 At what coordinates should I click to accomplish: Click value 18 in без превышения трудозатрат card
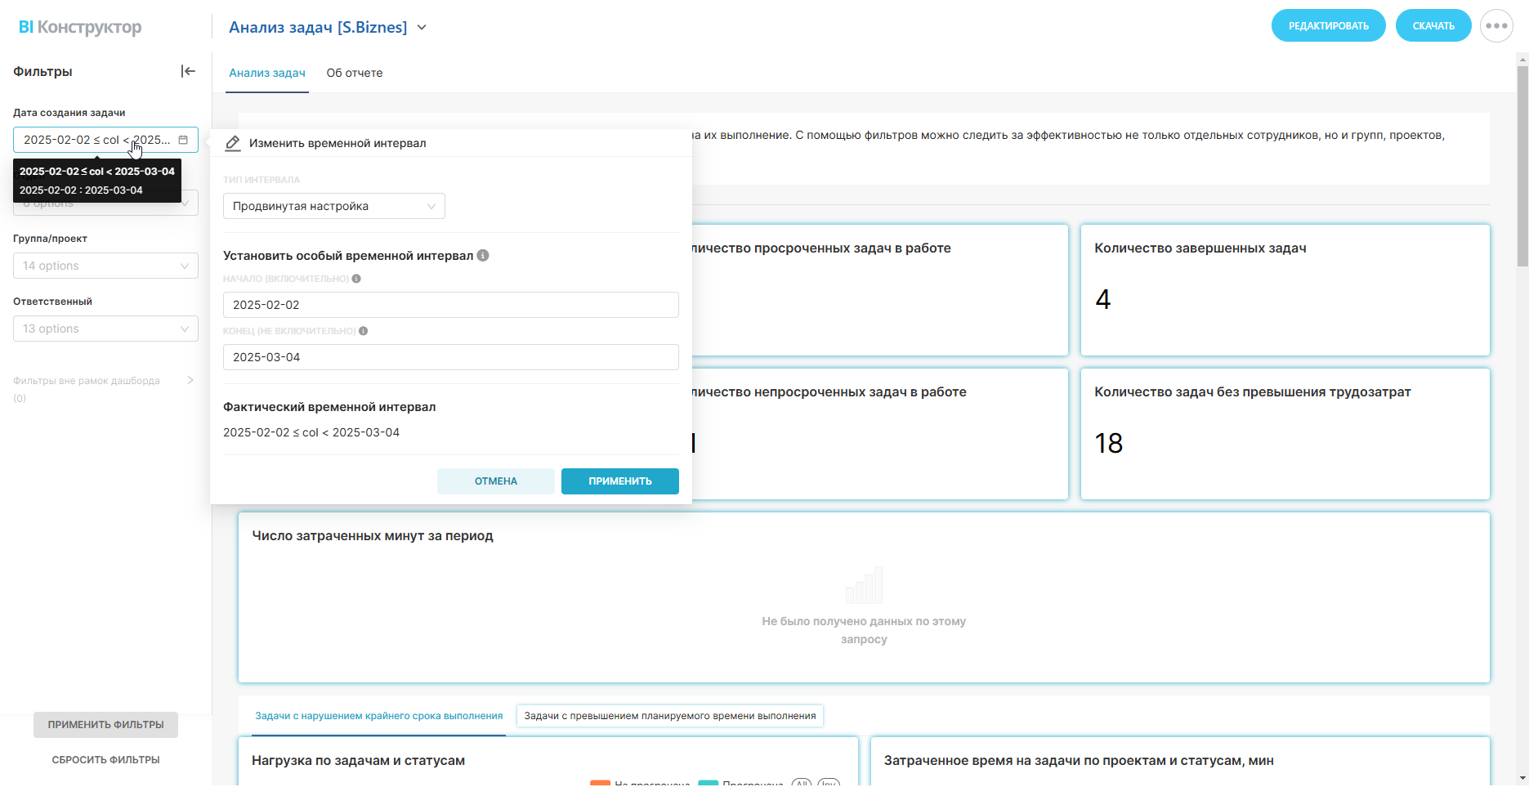pyautogui.click(x=1109, y=444)
